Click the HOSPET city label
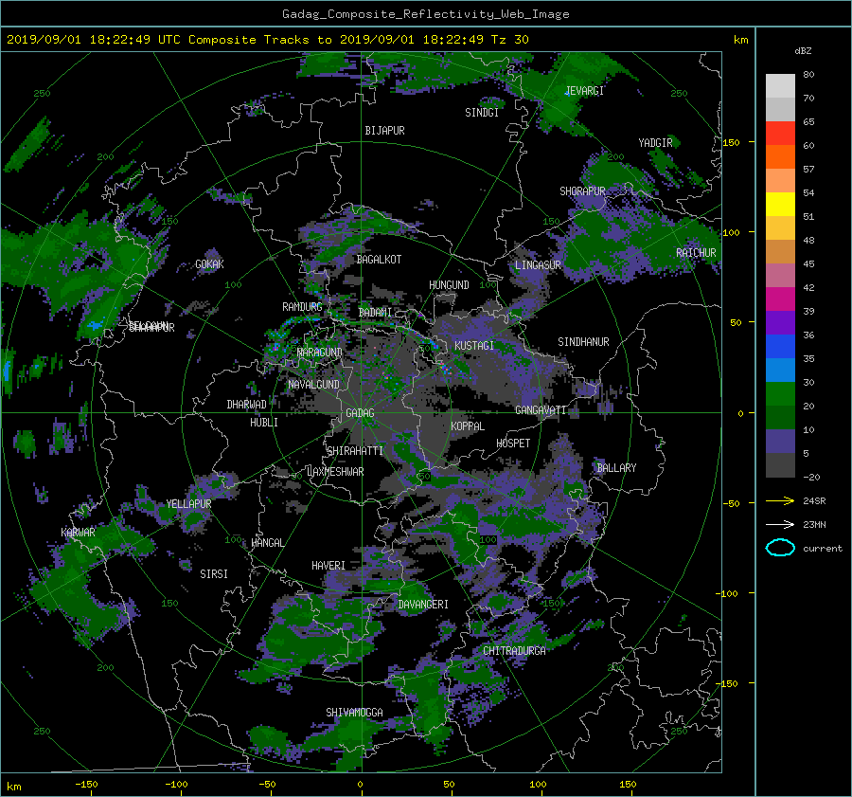 click(x=513, y=444)
